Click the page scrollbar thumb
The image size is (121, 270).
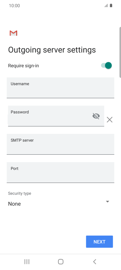pos(120,52)
